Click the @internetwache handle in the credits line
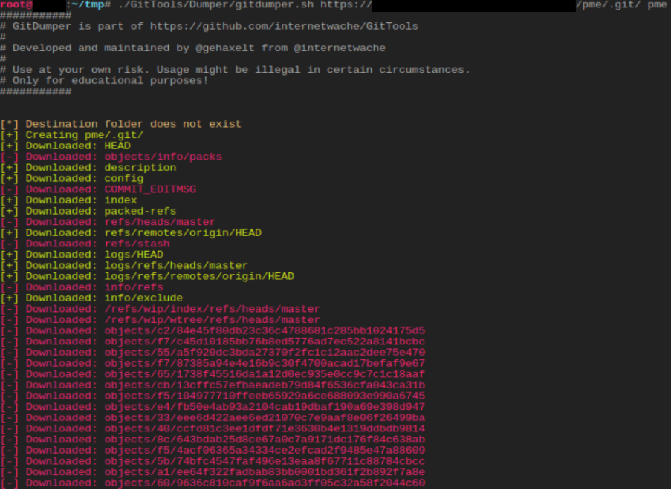 (340, 48)
